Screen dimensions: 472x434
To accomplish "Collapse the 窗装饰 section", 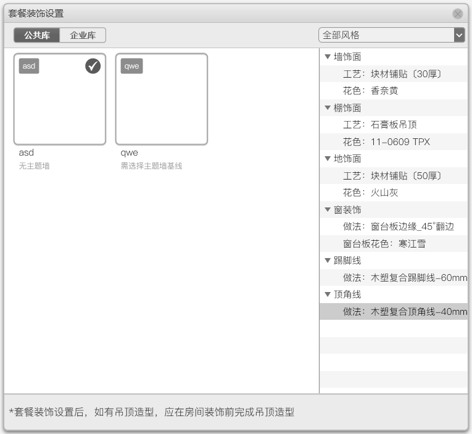I will [x=328, y=209].
